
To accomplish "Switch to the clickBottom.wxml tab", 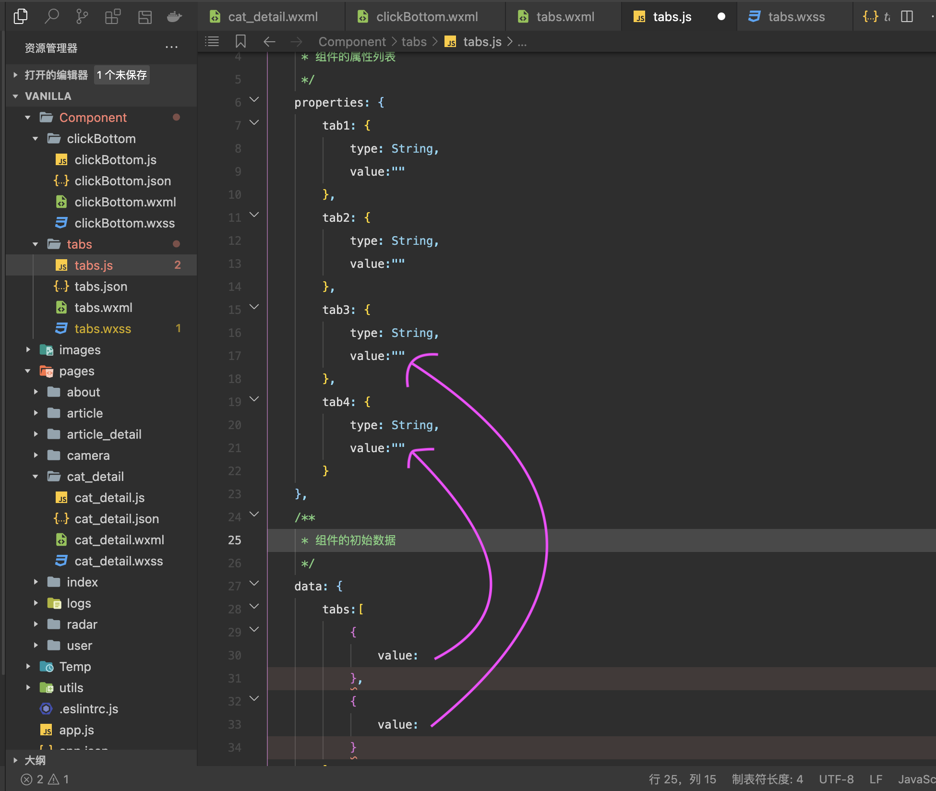I will pos(426,17).
